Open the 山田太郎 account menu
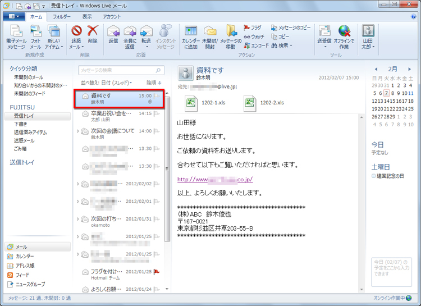This screenshot has height=306, width=421. pyautogui.click(x=368, y=37)
